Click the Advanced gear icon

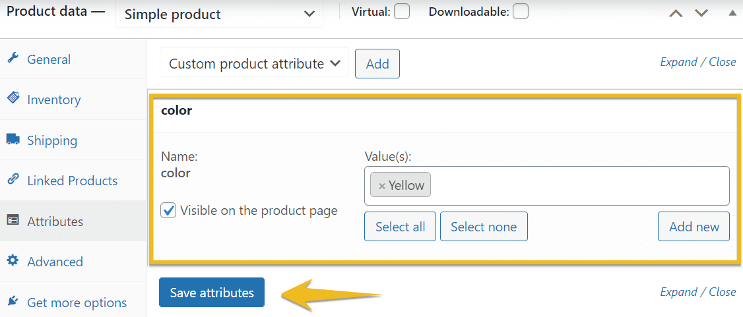pyautogui.click(x=13, y=261)
